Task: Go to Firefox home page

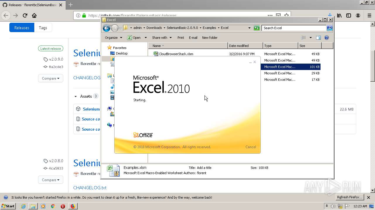Action: [34, 15]
